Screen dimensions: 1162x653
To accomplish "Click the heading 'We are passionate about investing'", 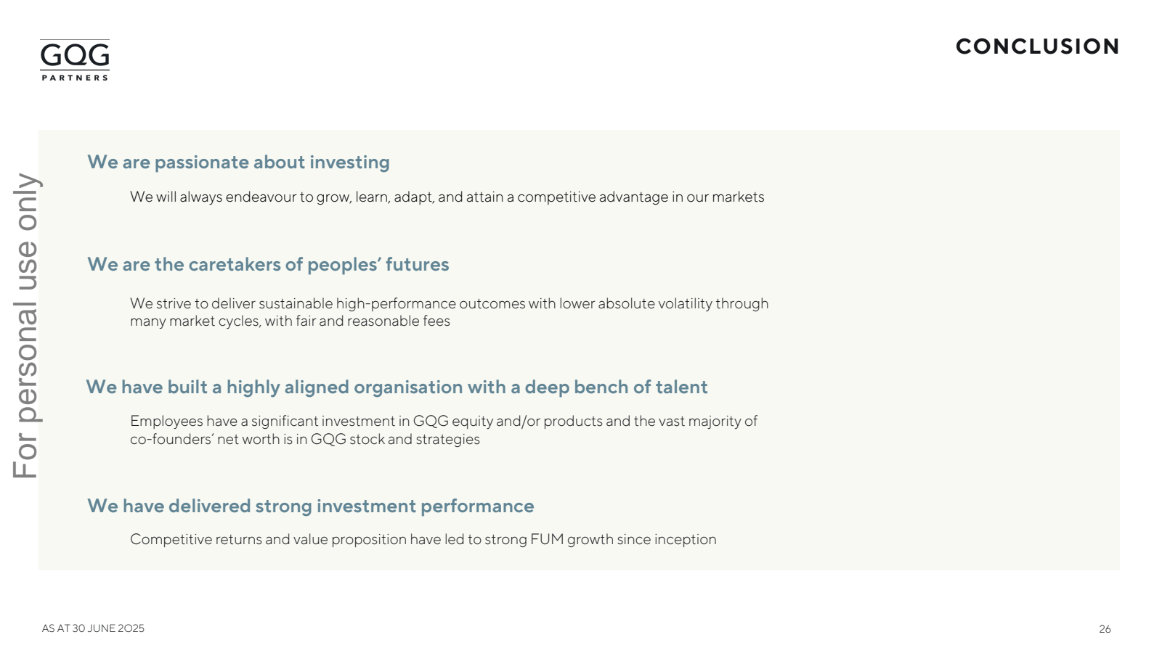I will pyautogui.click(x=238, y=163).
